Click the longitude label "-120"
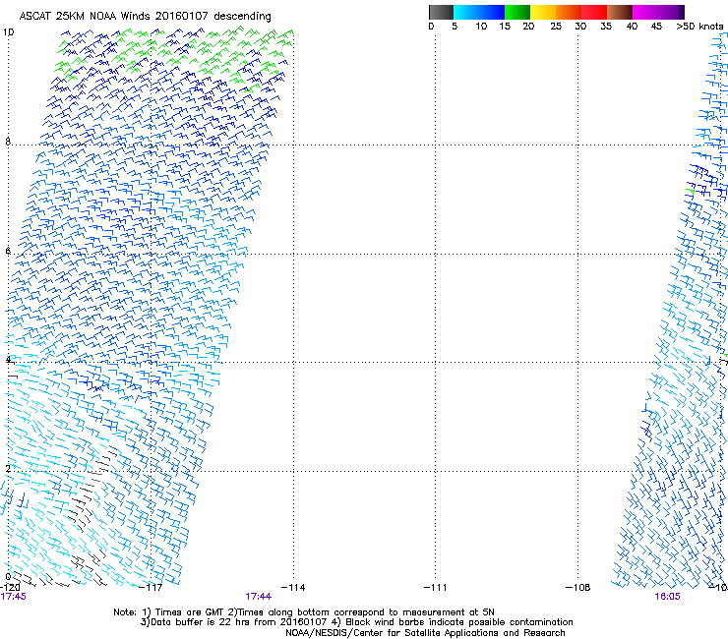 (10, 588)
